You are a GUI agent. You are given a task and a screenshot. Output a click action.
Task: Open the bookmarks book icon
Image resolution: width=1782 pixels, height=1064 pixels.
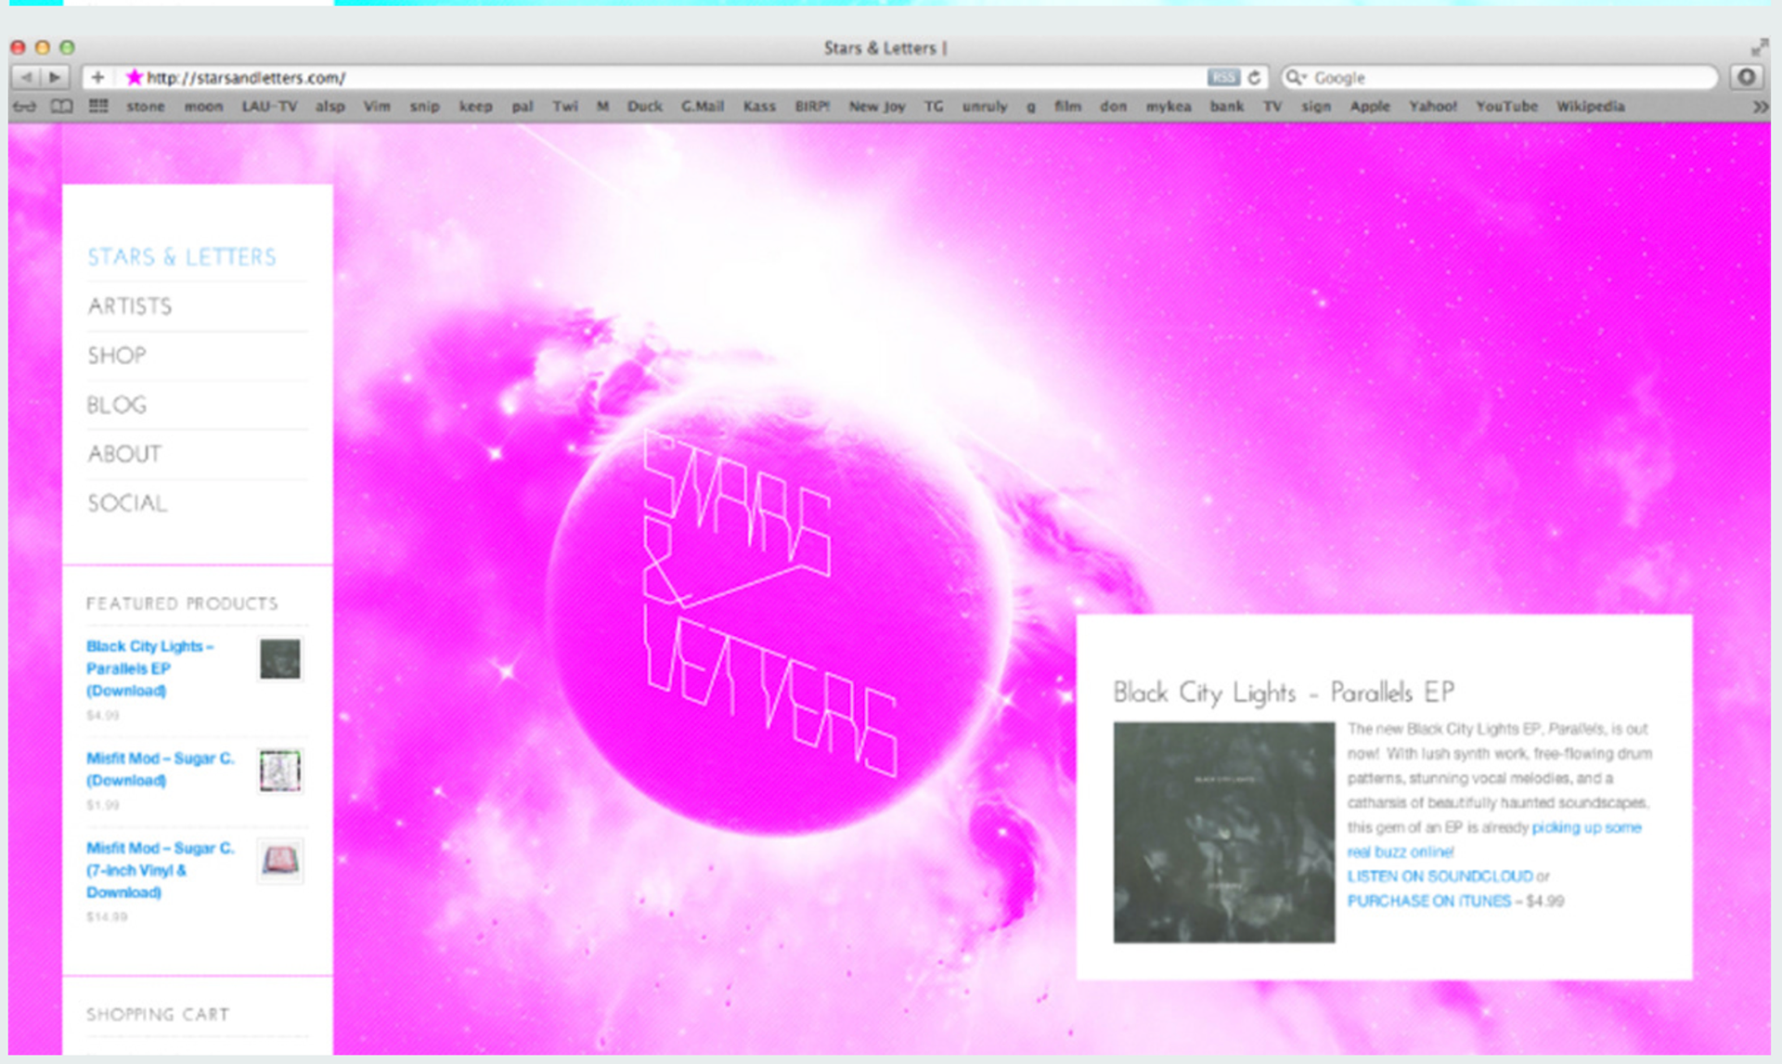(x=61, y=107)
